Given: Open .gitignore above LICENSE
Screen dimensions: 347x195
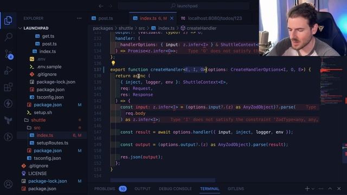Looking at the screenshot, I should click(38, 166).
